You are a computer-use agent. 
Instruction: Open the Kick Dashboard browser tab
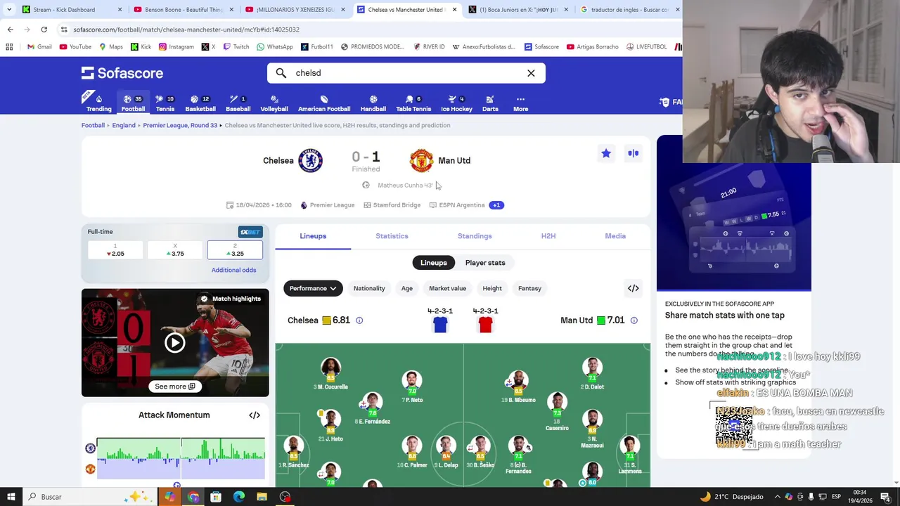70,10
